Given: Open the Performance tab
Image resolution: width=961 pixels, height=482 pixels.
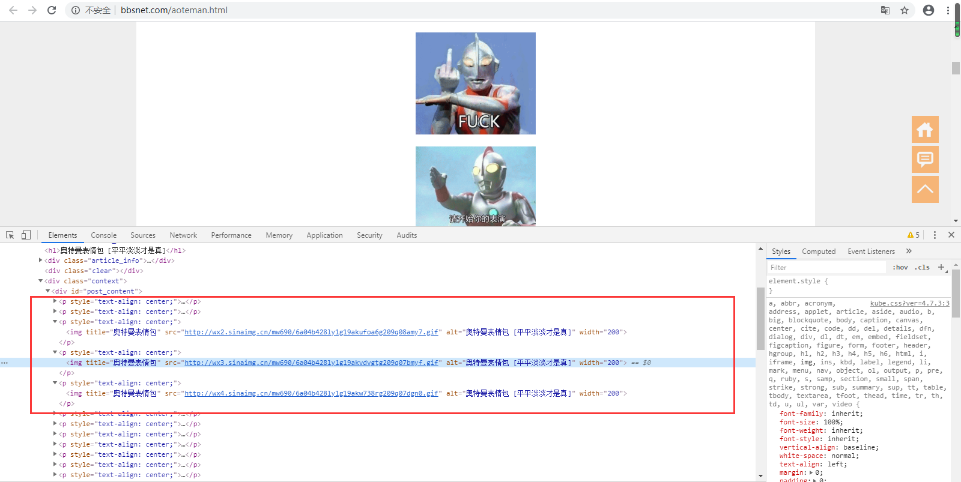Looking at the screenshot, I should [x=231, y=235].
